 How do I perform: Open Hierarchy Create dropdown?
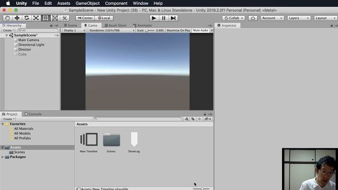point(8,31)
